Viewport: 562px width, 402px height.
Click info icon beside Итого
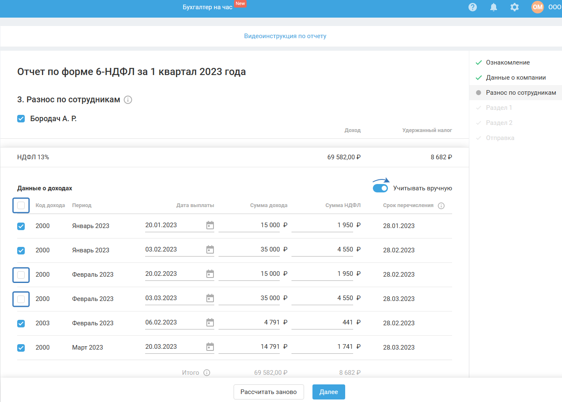click(207, 373)
